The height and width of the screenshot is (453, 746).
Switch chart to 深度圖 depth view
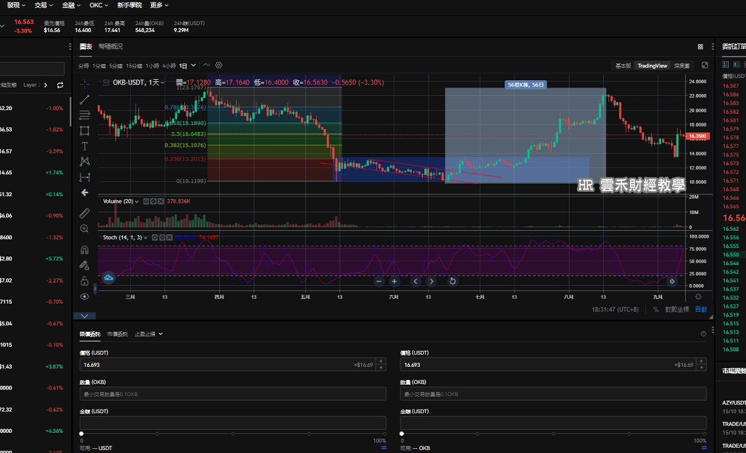tap(681, 65)
